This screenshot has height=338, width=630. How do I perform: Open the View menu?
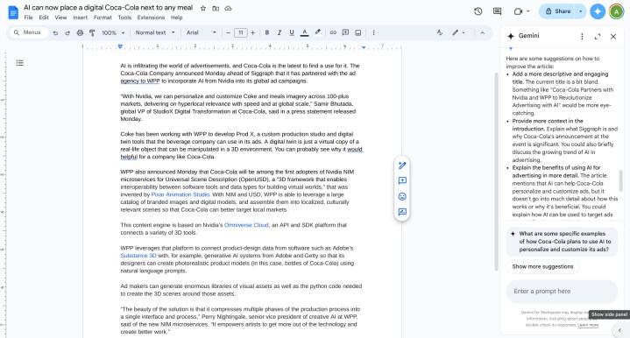[60, 18]
